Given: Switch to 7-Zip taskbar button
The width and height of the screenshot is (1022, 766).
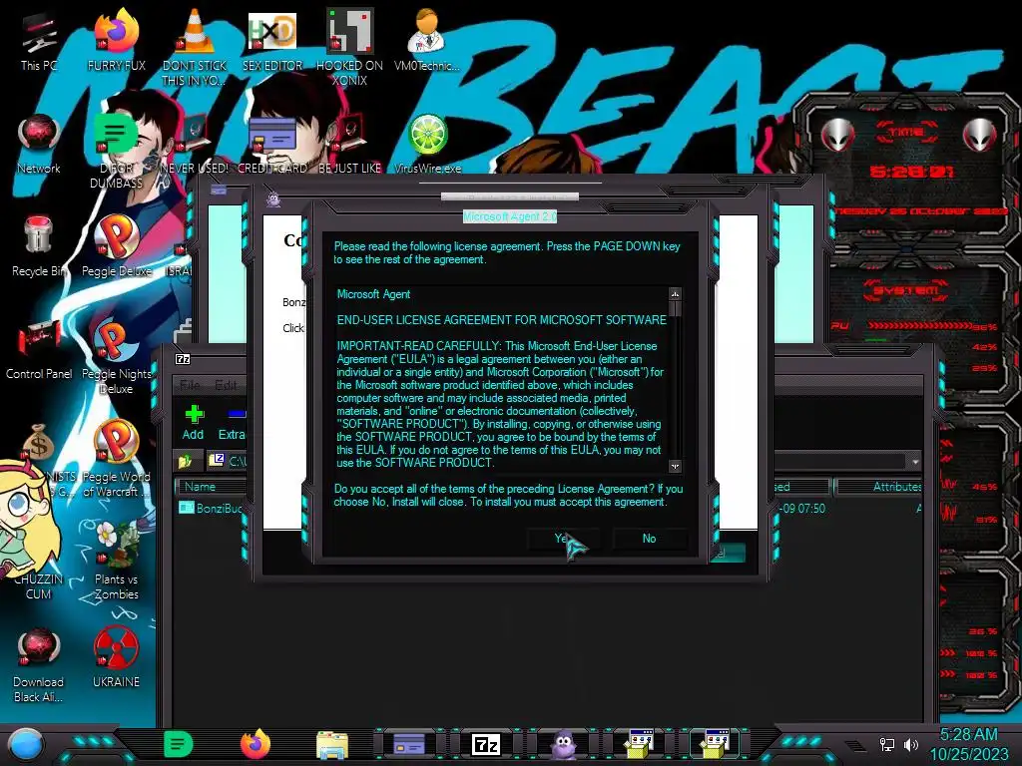Looking at the screenshot, I should (486, 744).
